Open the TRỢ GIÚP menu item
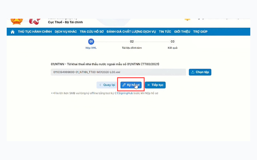Image resolution: width=257 pixels, height=160 pixels. tap(200, 32)
